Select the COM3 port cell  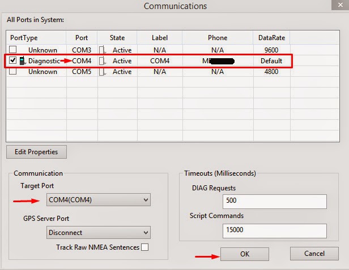point(82,50)
